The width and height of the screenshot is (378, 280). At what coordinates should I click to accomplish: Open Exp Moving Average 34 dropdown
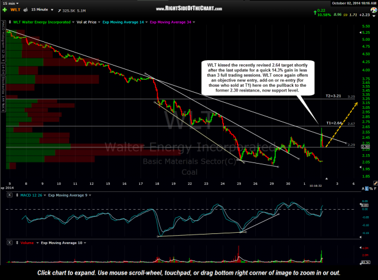194,22
